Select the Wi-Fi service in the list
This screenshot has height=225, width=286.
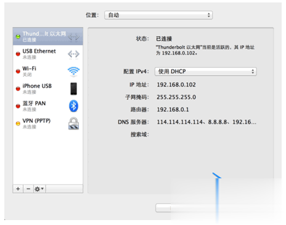click(x=48, y=71)
